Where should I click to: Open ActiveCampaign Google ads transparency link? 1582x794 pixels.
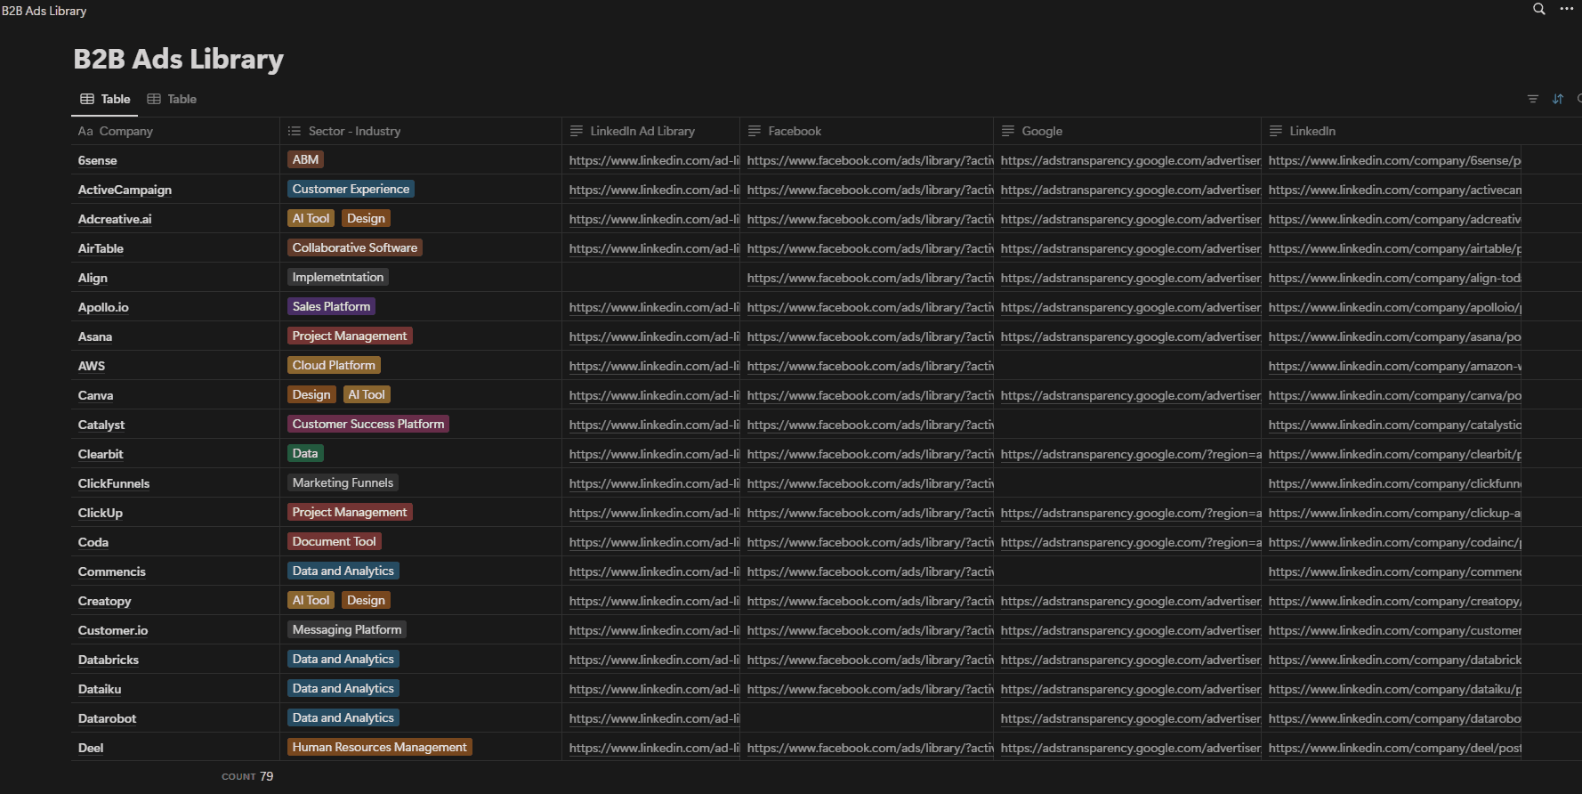(x=1131, y=190)
